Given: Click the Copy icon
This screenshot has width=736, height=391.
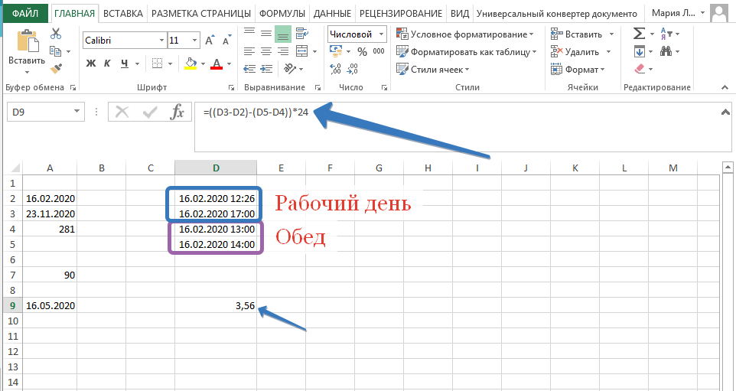Looking at the screenshot, I should point(55,51).
